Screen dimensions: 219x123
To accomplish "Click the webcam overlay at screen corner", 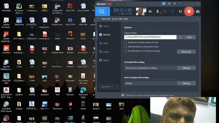I will (x=183, y=110).
